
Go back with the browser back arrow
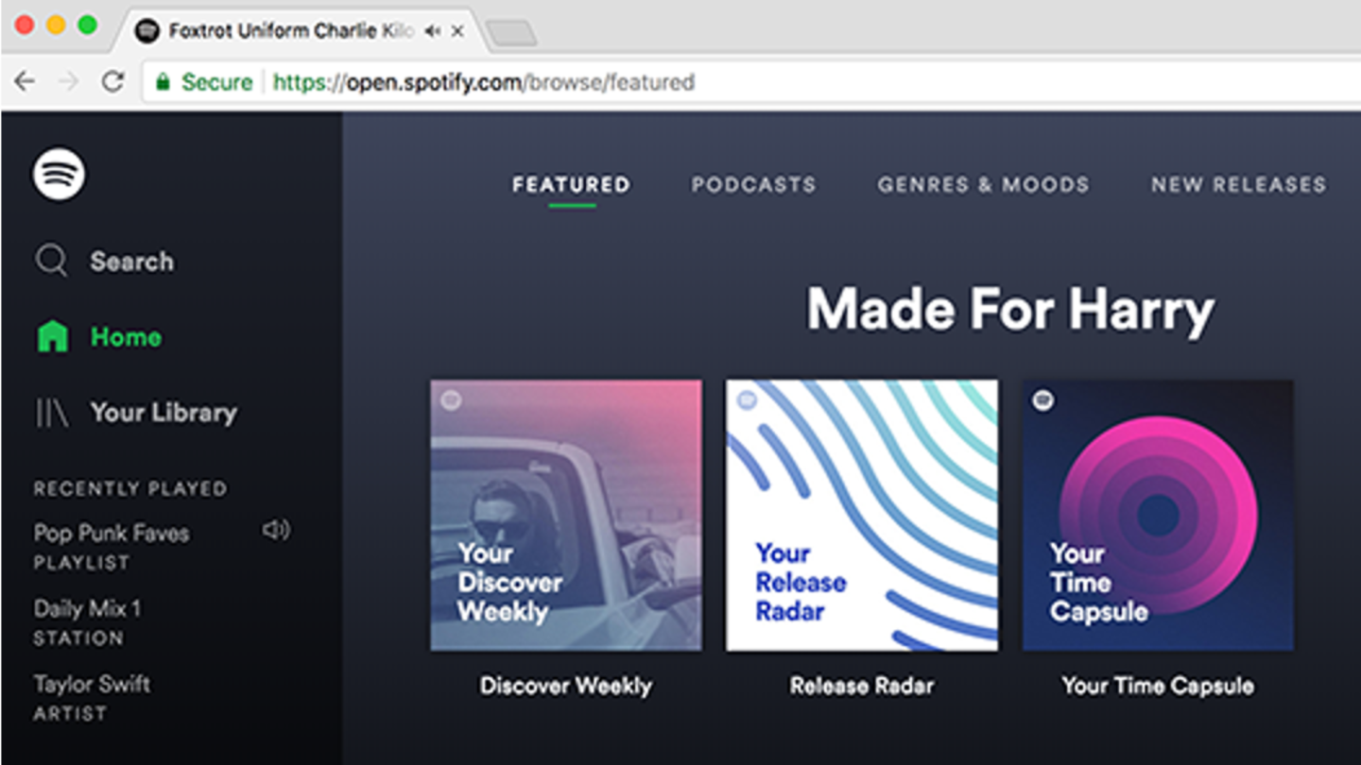pos(25,82)
